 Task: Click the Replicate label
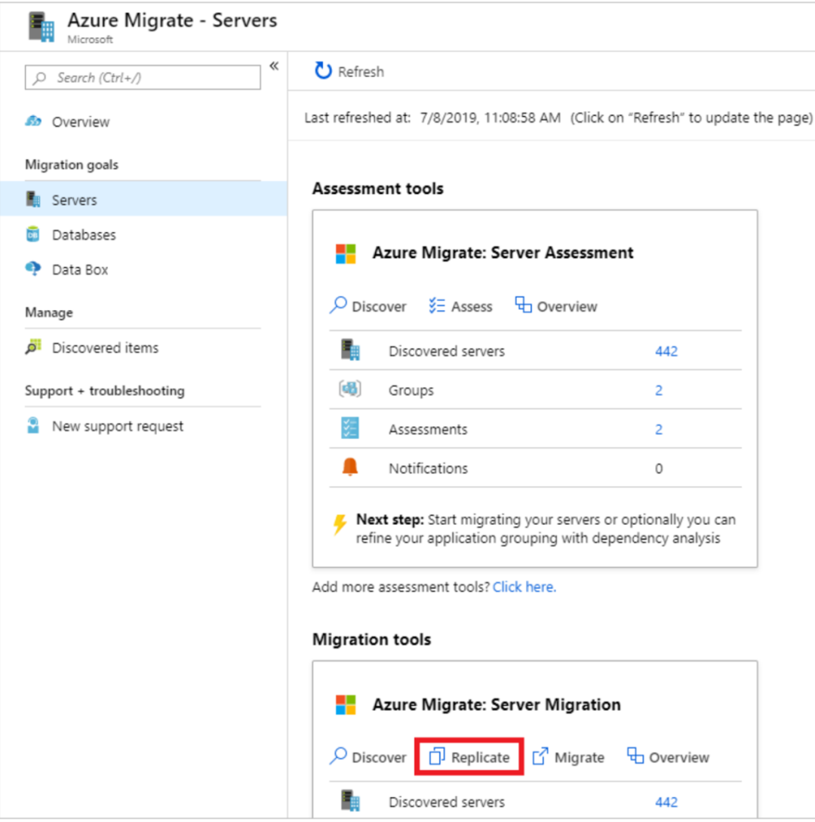[481, 758]
